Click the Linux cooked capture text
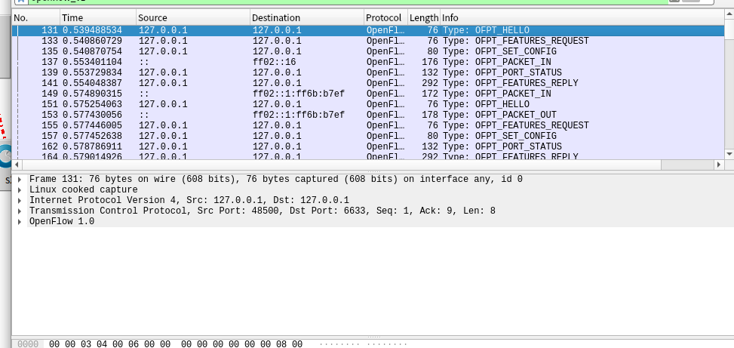 [x=83, y=190]
